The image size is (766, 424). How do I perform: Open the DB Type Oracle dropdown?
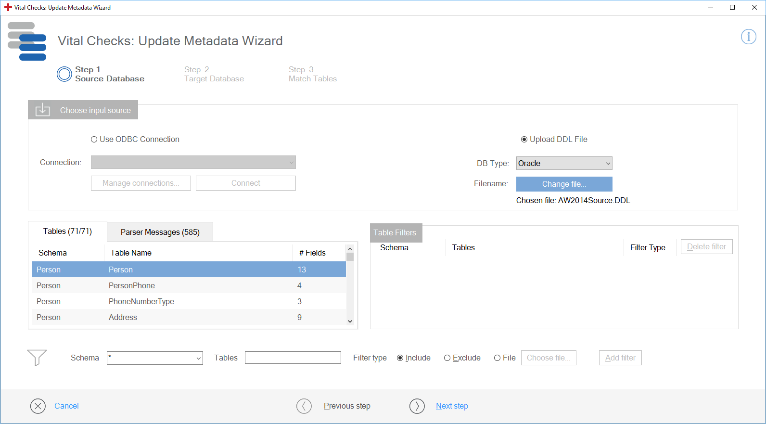point(564,164)
